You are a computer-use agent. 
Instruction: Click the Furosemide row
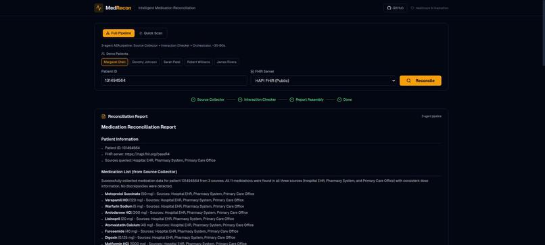tap(172, 231)
